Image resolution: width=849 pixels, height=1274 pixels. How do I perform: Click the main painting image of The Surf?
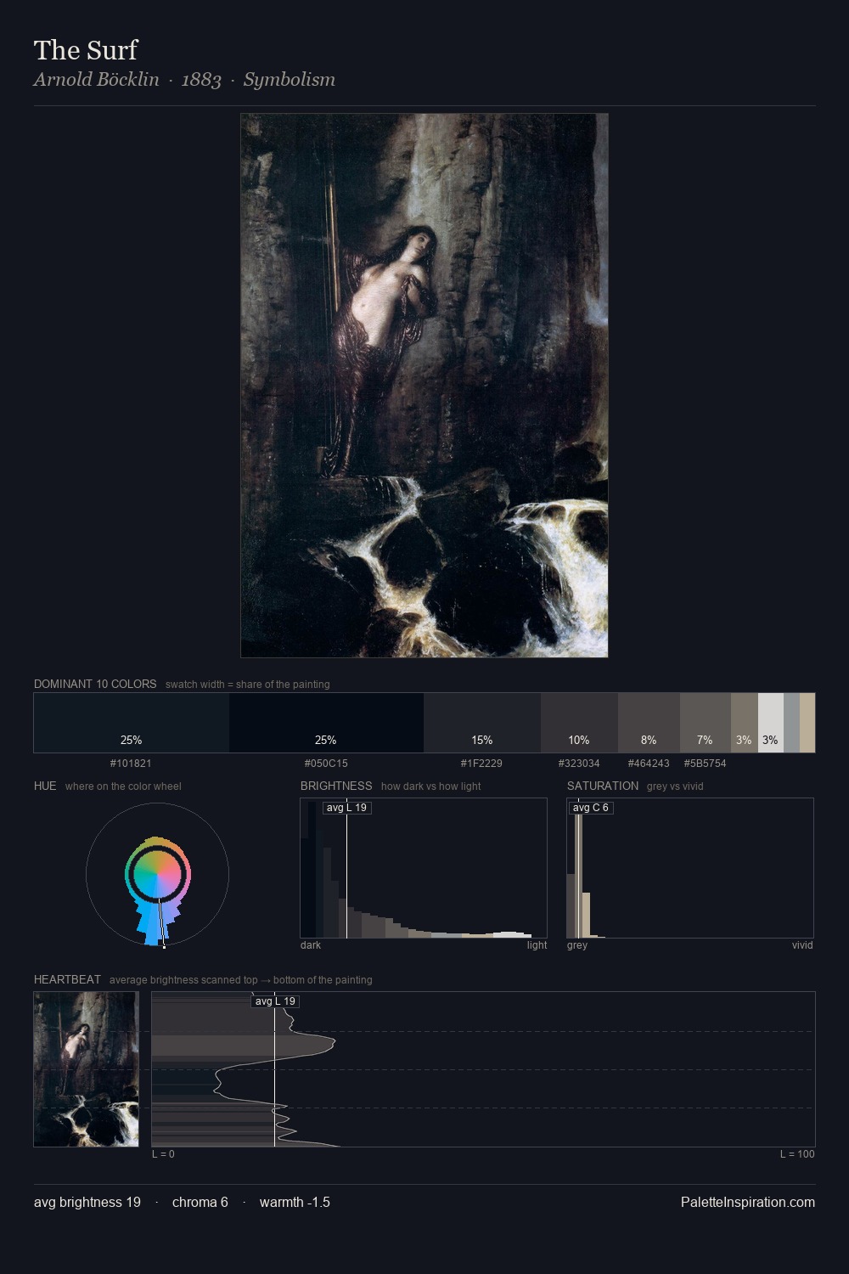[x=424, y=386]
